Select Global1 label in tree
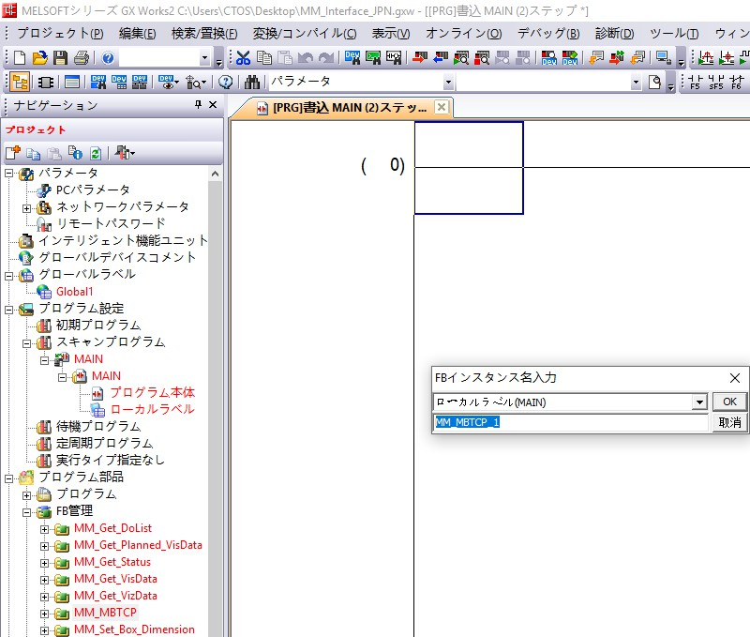 tap(75, 292)
